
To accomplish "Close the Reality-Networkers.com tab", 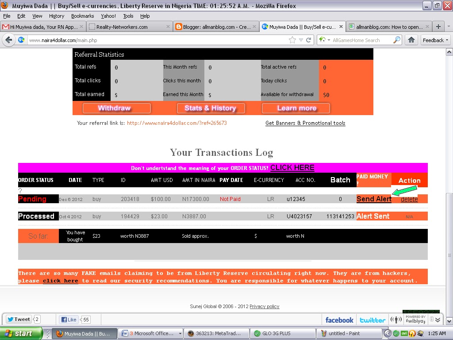I will pos(168,27).
